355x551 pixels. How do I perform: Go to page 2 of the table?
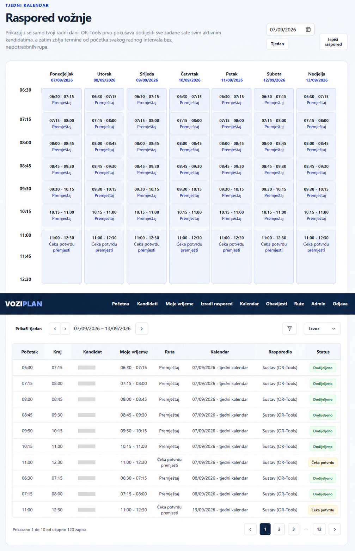coord(279,529)
